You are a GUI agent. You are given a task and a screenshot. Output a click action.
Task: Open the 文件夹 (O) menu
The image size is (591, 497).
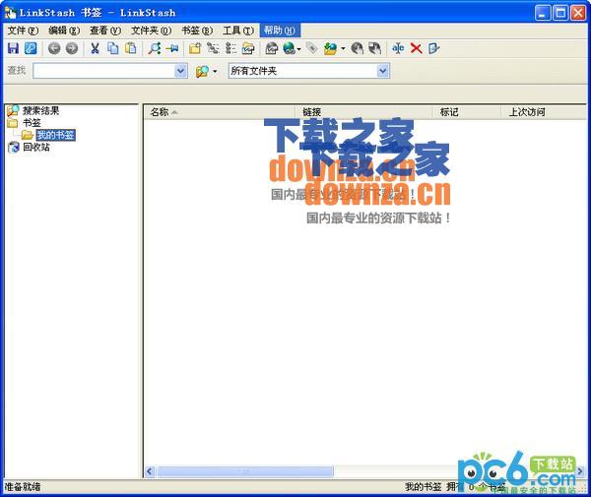pyautogui.click(x=151, y=31)
